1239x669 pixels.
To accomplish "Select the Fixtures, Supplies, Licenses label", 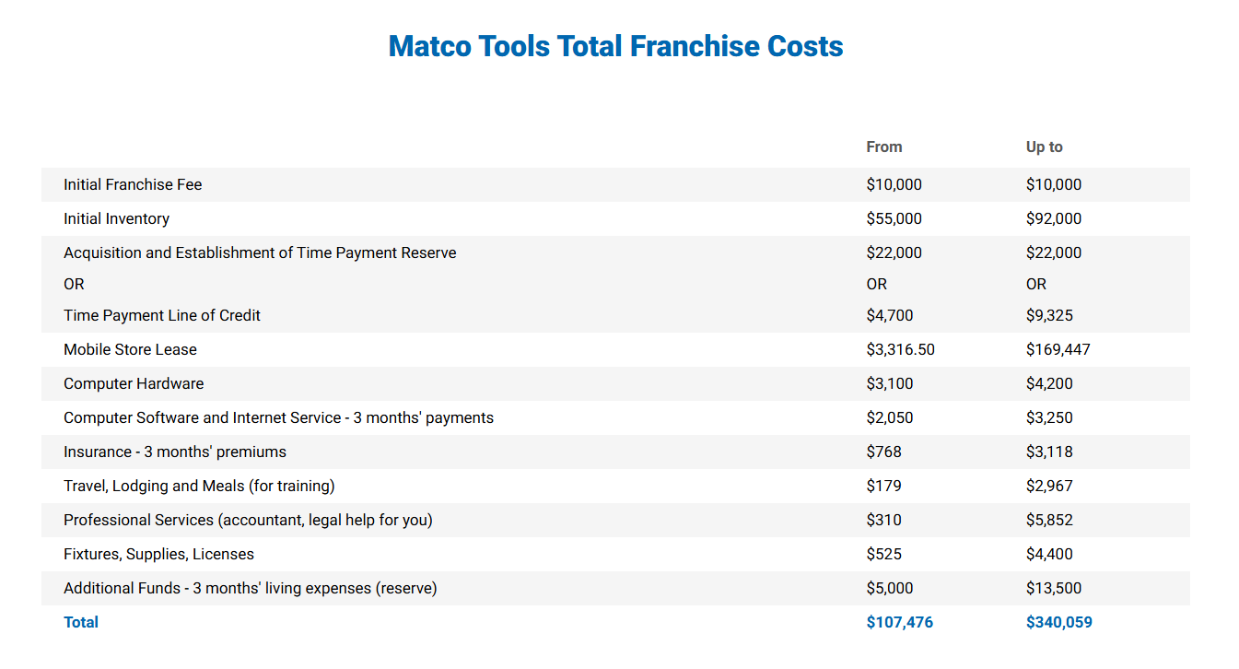I will coord(158,554).
